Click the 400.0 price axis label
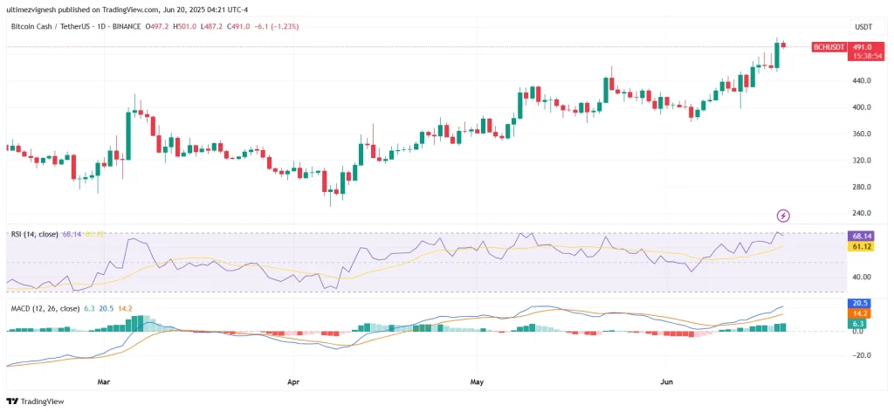Image resolution: width=894 pixels, height=412 pixels. coord(862,107)
